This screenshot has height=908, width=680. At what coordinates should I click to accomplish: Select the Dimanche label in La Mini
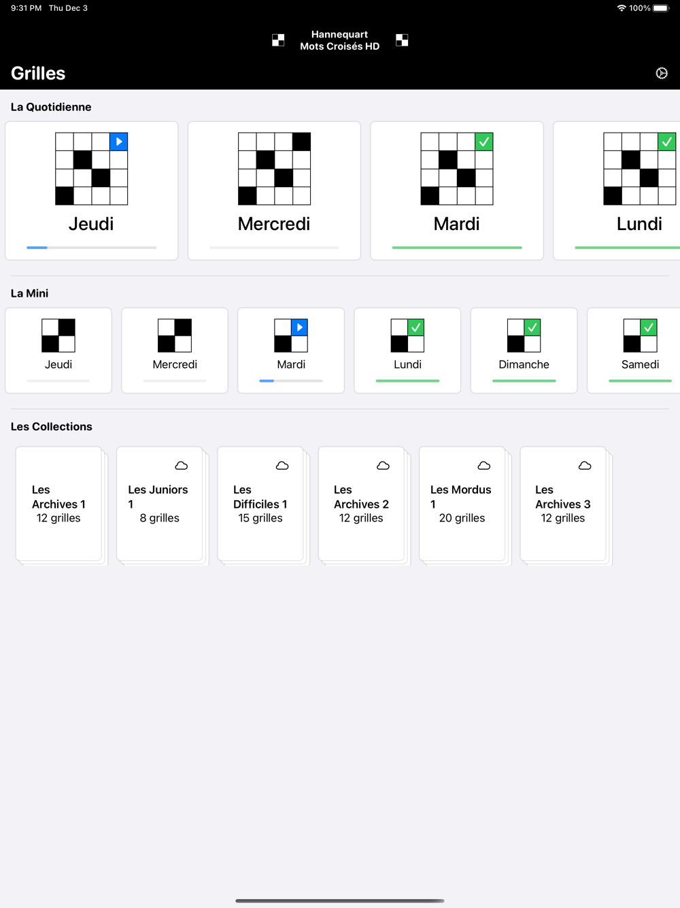point(524,364)
